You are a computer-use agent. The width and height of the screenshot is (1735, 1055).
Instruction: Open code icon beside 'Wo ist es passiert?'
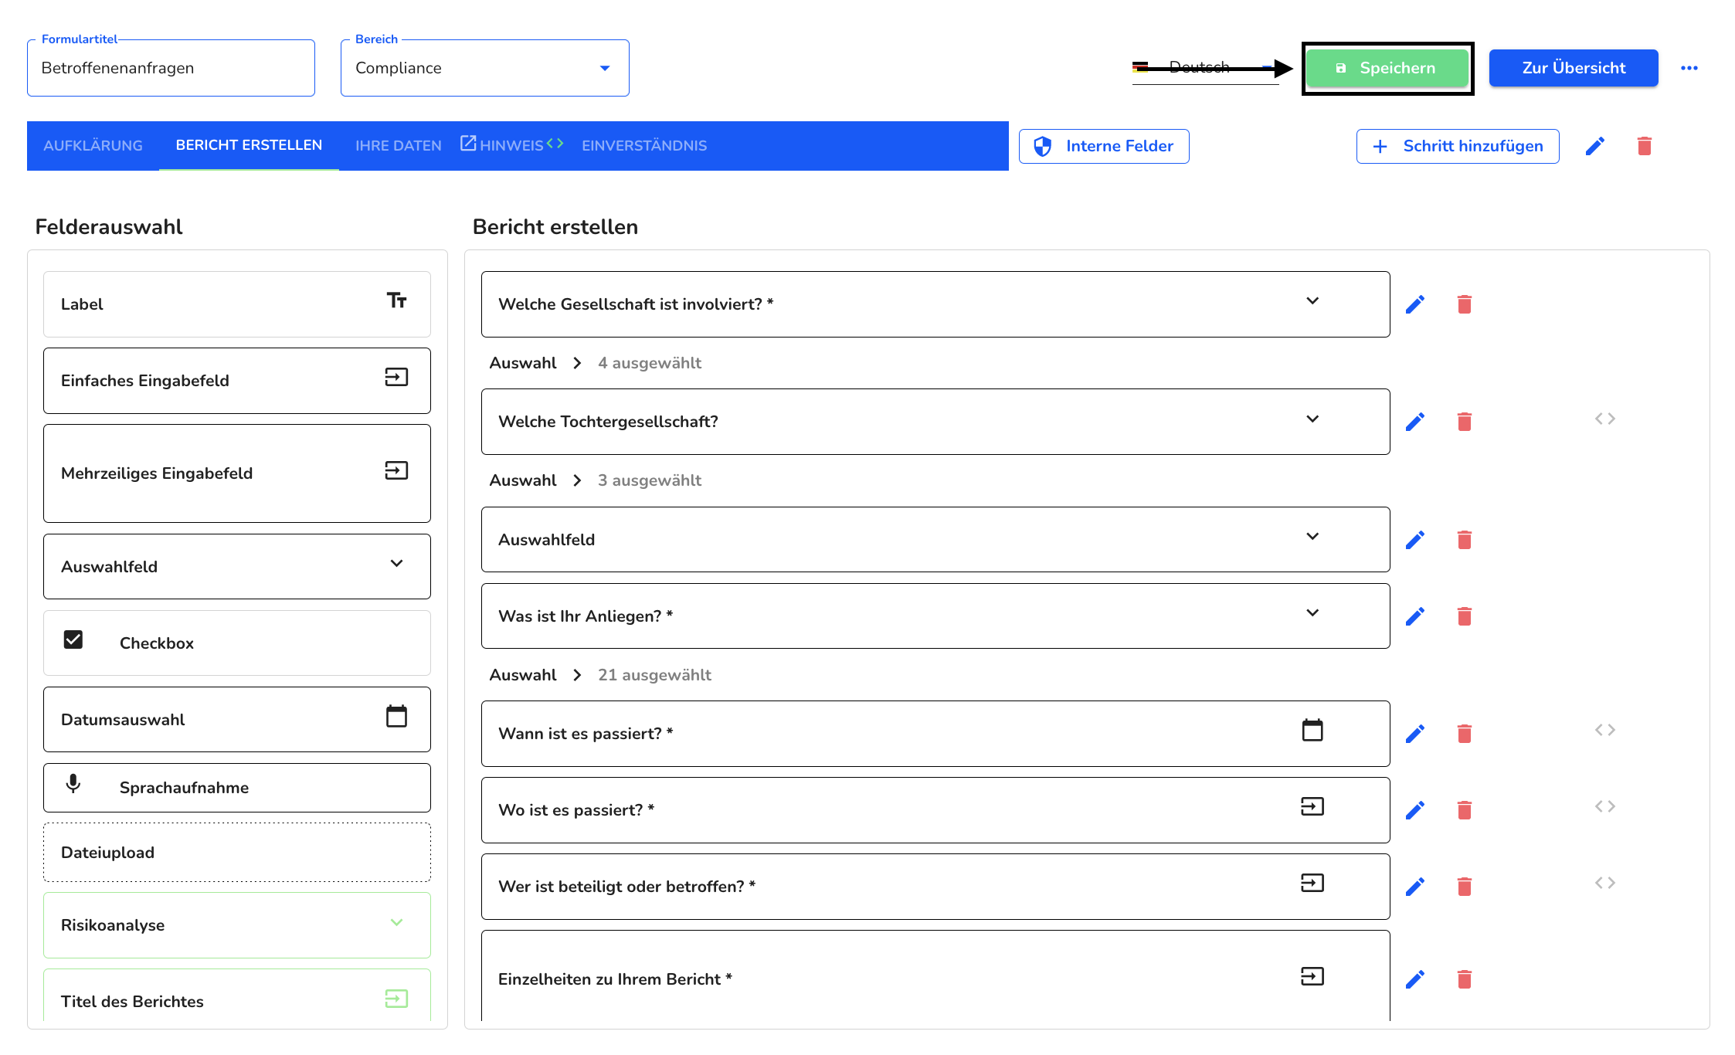pos(1604,806)
